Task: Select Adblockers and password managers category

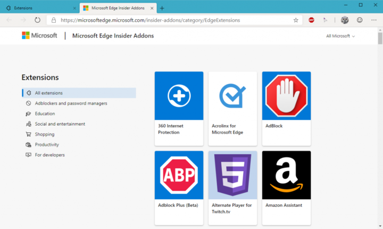Action: pyautogui.click(x=71, y=103)
